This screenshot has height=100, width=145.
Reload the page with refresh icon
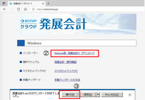18,9
